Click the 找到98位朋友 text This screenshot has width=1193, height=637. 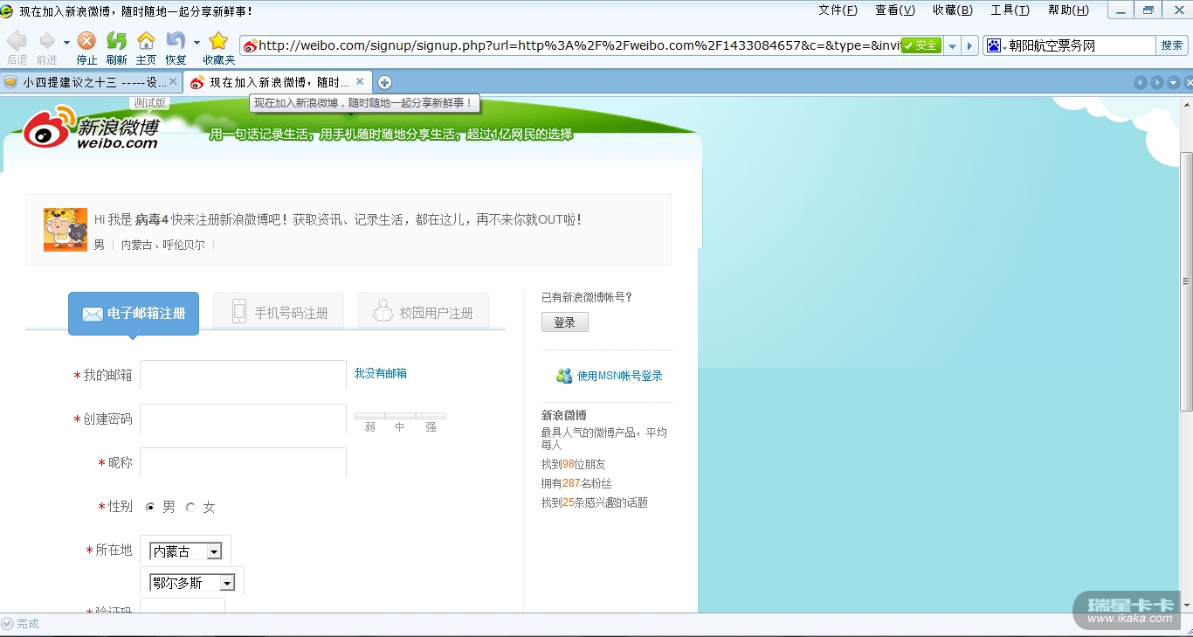click(x=573, y=464)
